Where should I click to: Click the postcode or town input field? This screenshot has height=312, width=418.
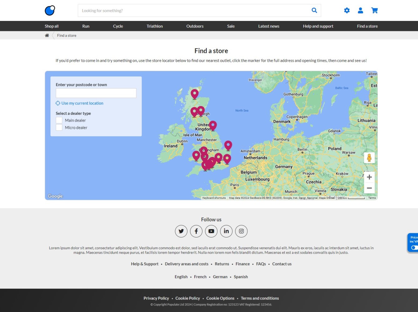[x=96, y=93]
